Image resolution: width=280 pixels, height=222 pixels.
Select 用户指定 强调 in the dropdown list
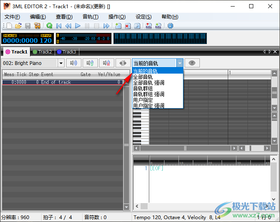(158, 105)
